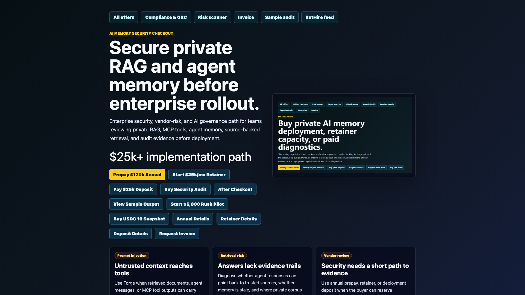This screenshot has width=525, height=295.
Task: Click Buy USDC 10 Snapshot
Action: (139, 219)
